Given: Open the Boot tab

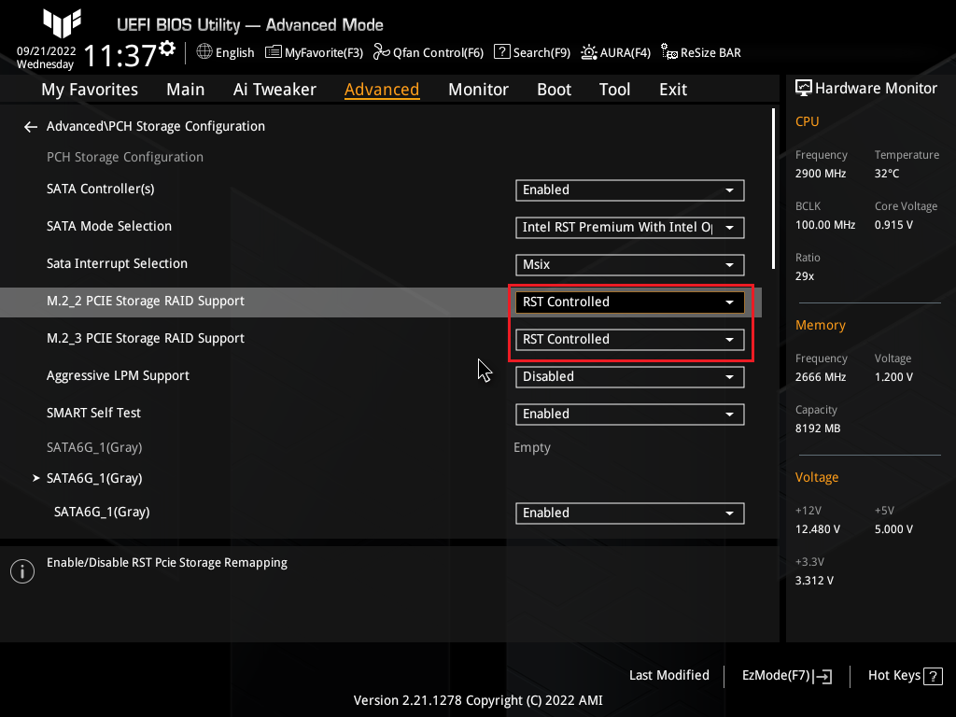Looking at the screenshot, I should [554, 90].
